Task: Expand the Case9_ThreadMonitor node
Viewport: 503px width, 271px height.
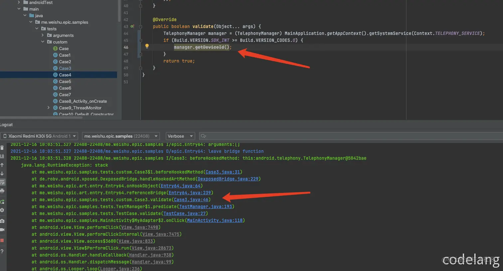Action: [x=49, y=108]
